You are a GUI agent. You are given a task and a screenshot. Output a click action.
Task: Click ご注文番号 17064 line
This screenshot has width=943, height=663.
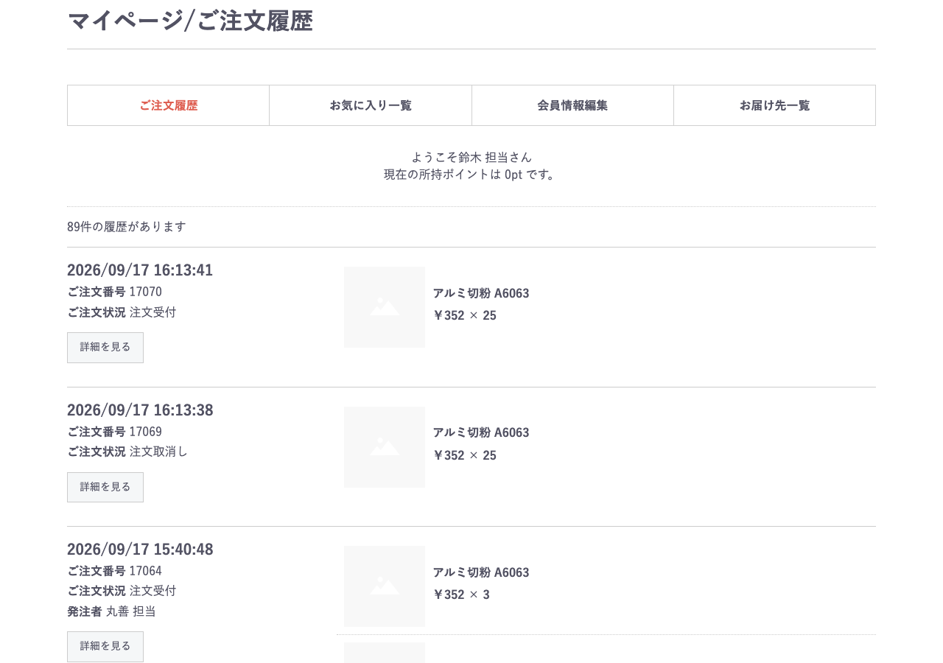(114, 571)
